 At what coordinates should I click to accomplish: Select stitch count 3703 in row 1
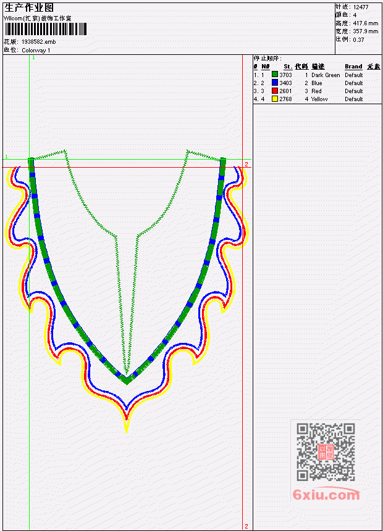[285, 75]
